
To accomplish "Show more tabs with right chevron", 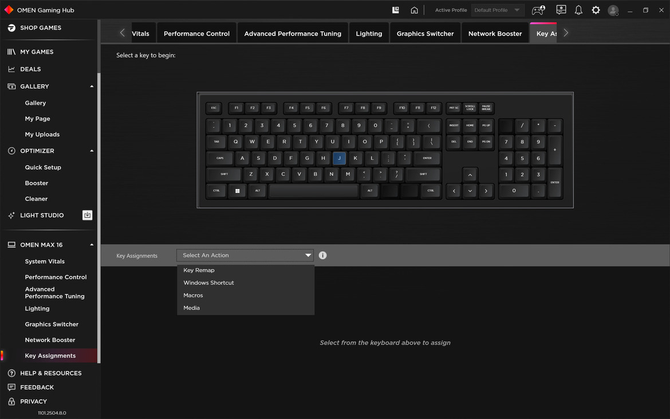I will 566,33.
